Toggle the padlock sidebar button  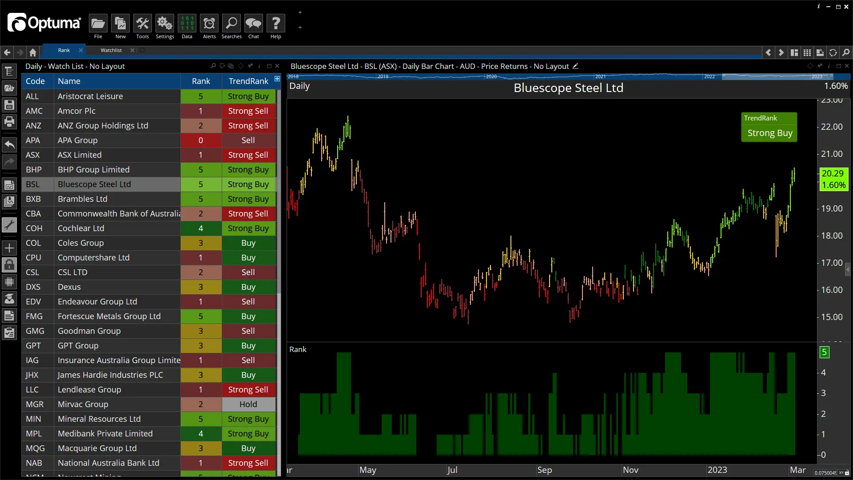click(x=9, y=265)
